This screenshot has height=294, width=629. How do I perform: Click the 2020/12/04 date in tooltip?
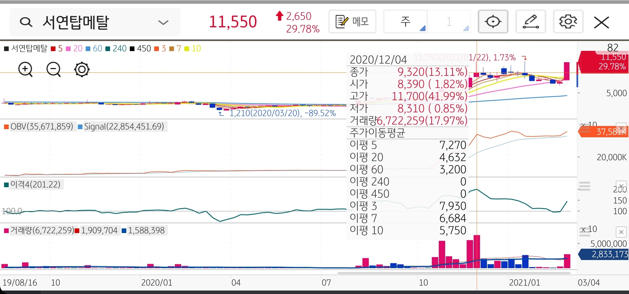tap(378, 60)
